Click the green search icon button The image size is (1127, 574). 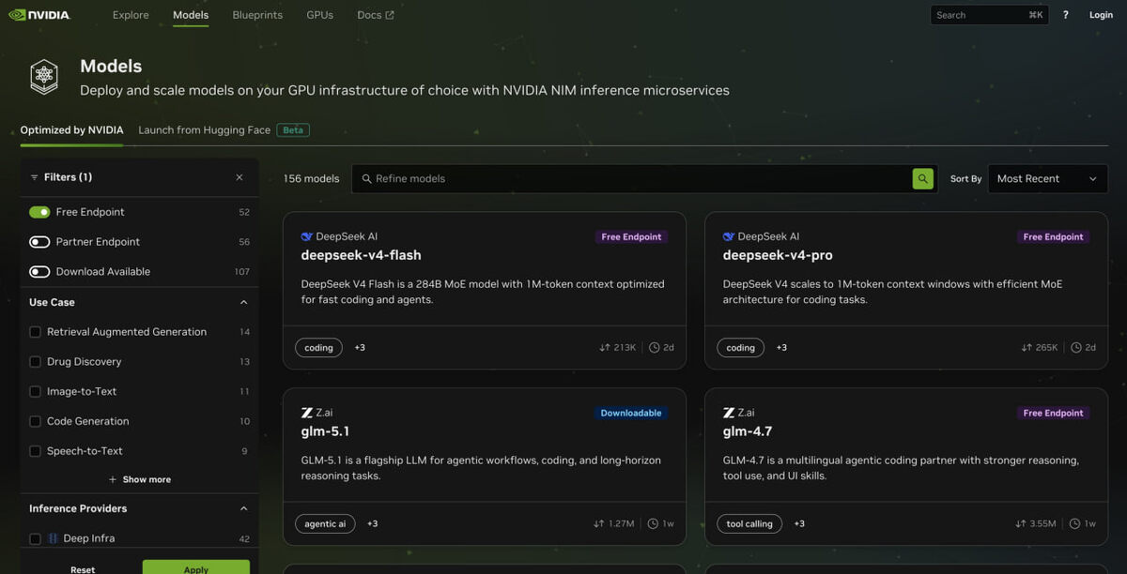pyautogui.click(x=922, y=179)
